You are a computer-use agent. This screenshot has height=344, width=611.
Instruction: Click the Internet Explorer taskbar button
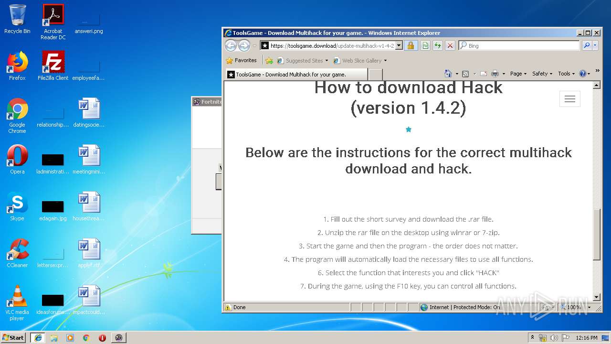click(38, 338)
